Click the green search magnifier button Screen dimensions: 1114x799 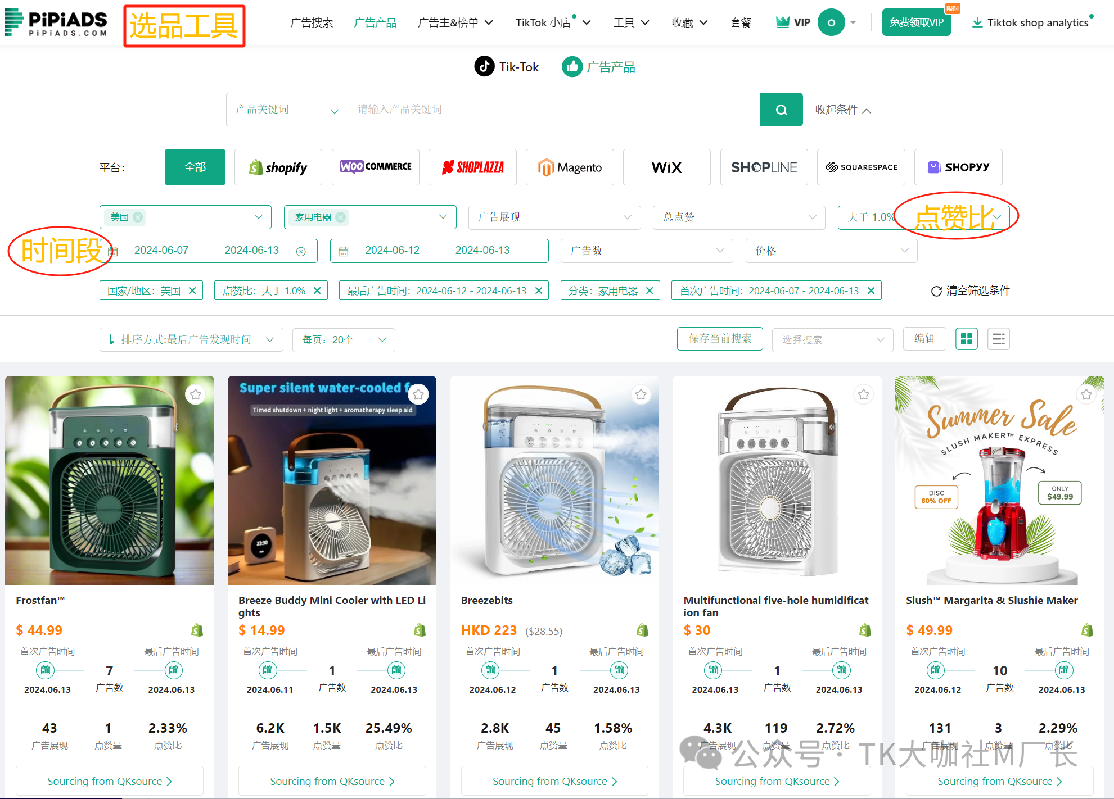tap(781, 110)
